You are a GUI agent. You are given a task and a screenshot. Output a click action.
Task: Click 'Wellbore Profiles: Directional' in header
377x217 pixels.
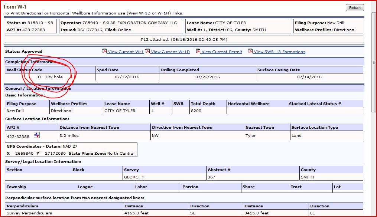point(325,30)
